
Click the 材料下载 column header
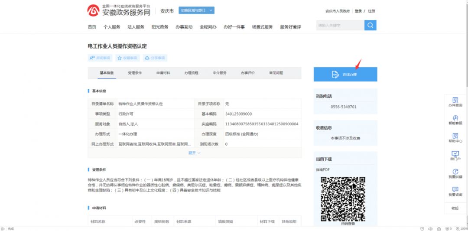coord(267,222)
